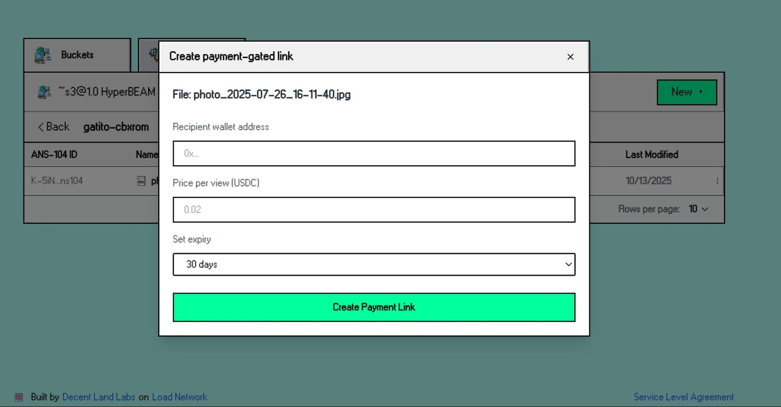Select the K-5iN...ns104 ID cell

click(x=57, y=181)
